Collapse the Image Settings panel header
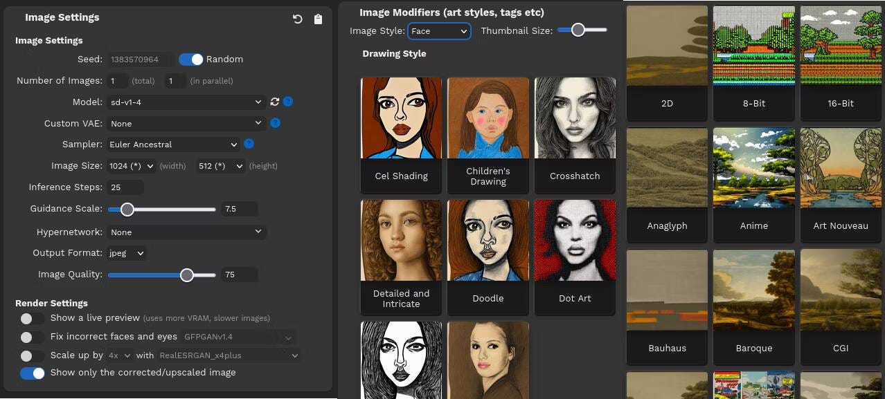The height and width of the screenshot is (399, 885). click(62, 17)
